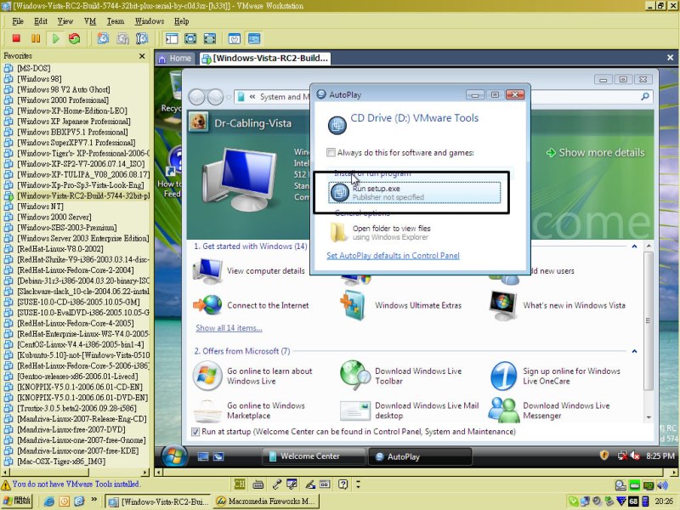The image size is (680, 510).
Task: Open the Help menu
Action: (x=182, y=21)
